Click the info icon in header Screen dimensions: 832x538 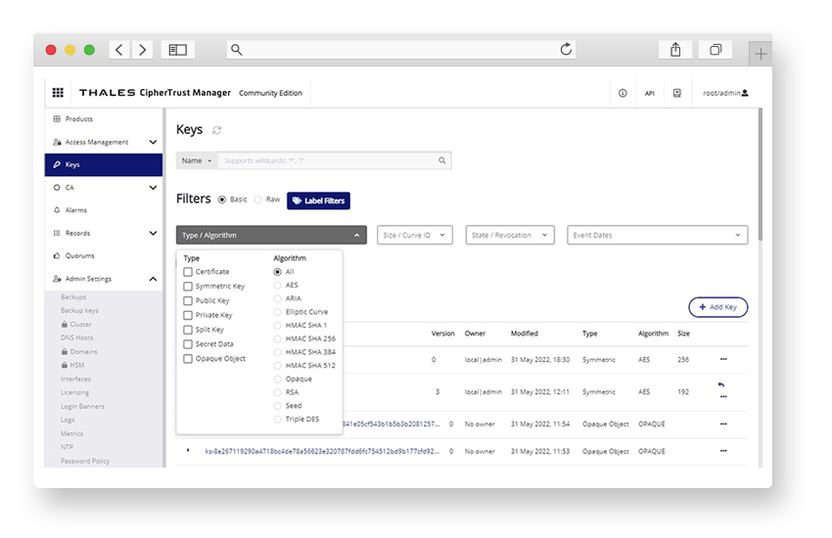click(623, 93)
